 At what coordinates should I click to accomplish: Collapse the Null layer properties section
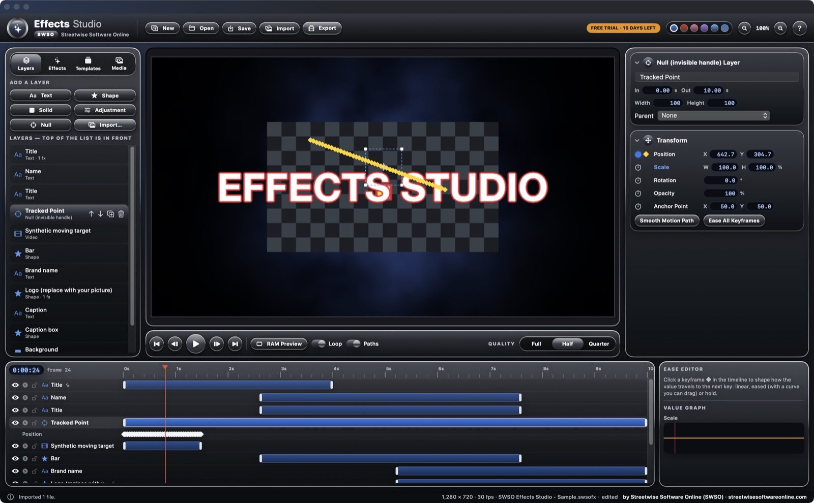[x=637, y=63]
